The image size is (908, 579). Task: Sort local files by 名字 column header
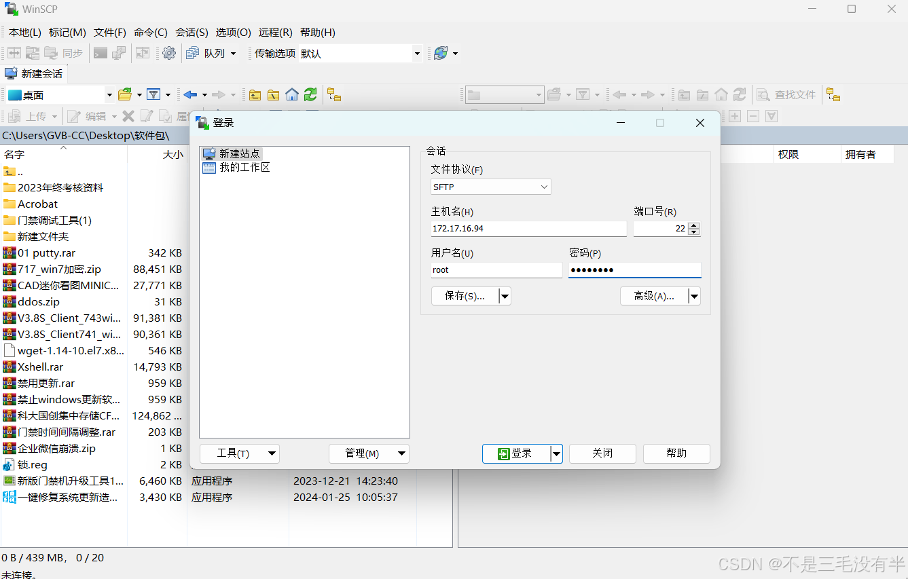pos(64,154)
